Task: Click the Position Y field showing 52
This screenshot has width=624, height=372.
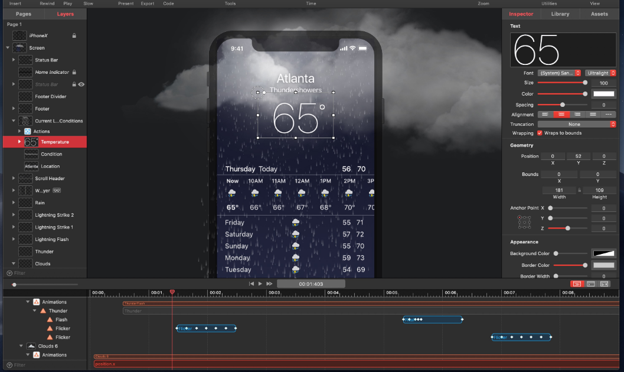Action: pos(578,156)
